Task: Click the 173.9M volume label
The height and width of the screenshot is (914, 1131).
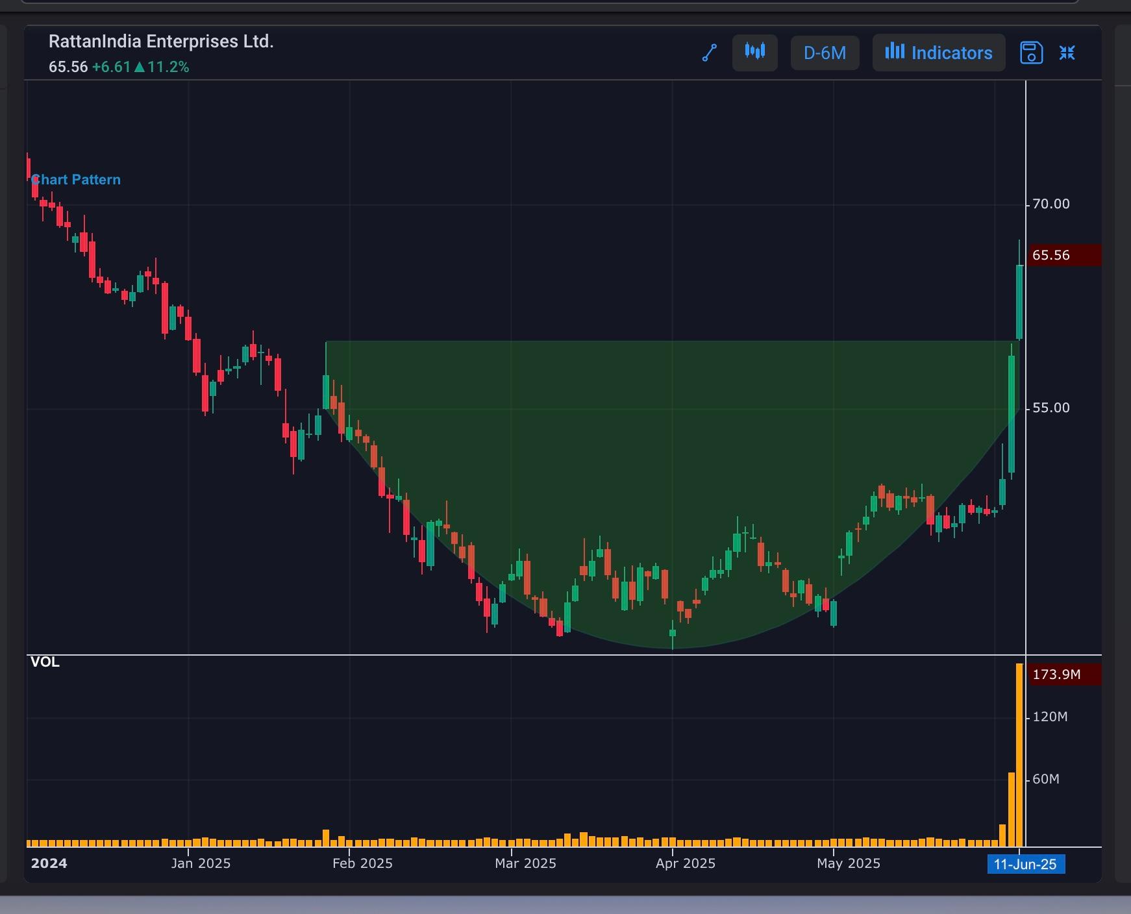Action: tap(1064, 674)
